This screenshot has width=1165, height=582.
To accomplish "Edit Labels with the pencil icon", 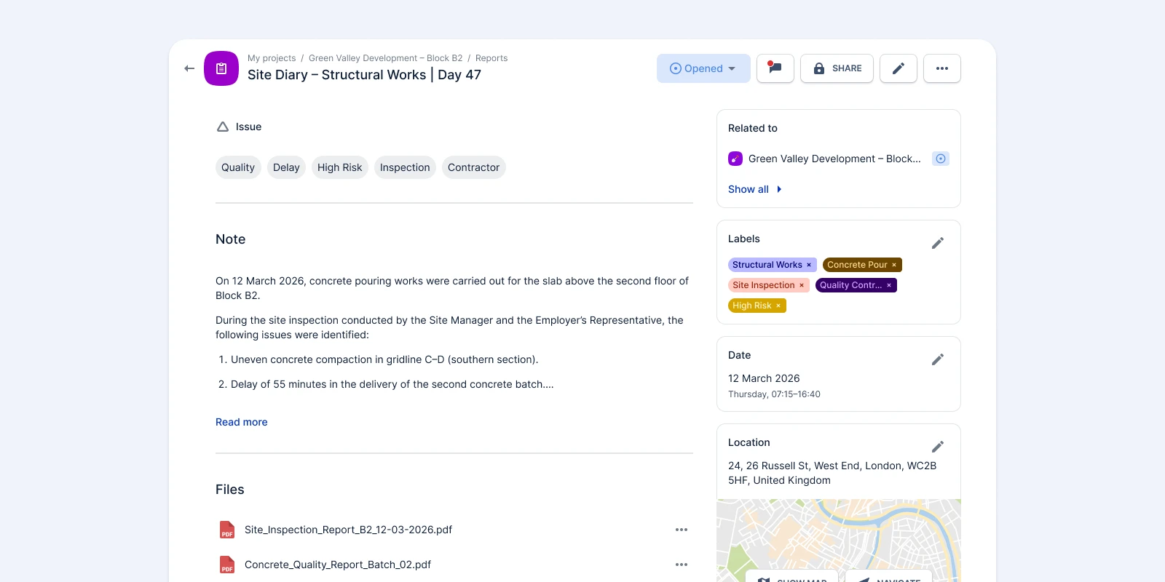I will pos(938,243).
